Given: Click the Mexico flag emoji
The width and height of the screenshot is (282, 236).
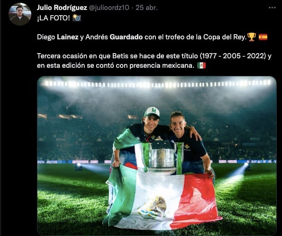Looking at the screenshot, I should point(201,65).
